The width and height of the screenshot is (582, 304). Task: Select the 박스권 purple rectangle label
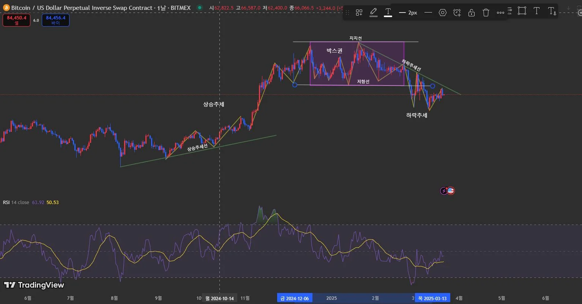[x=334, y=51]
